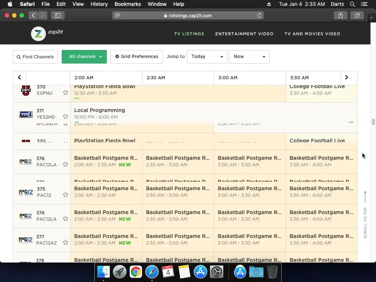Shift the grid to earlier times arrow

tap(19, 77)
